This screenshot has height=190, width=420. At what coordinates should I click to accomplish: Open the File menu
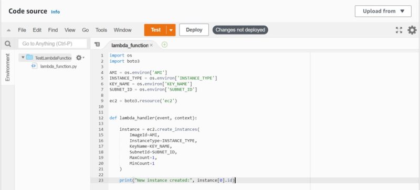point(22,30)
